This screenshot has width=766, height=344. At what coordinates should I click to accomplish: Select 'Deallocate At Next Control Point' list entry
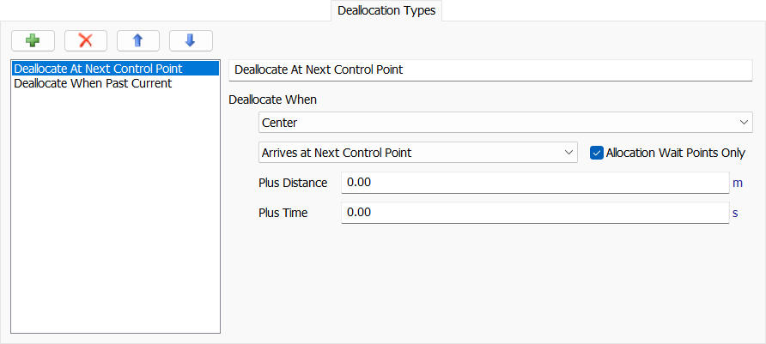point(98,68)
